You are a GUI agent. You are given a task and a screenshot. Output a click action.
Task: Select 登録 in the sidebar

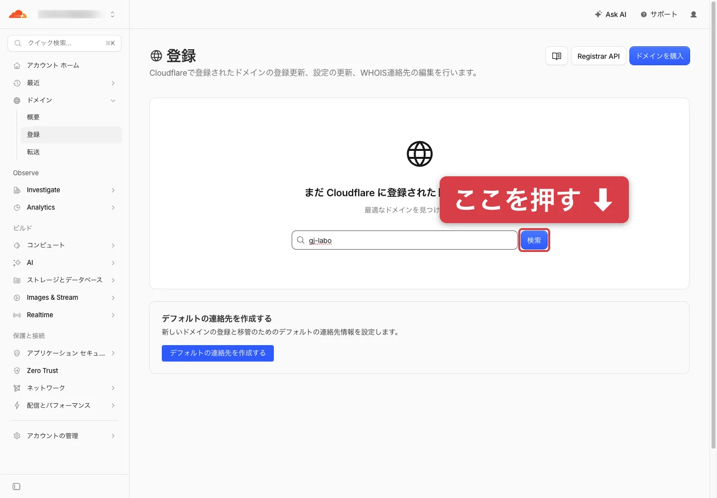71,135
